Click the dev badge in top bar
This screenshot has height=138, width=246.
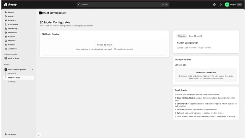240,5
